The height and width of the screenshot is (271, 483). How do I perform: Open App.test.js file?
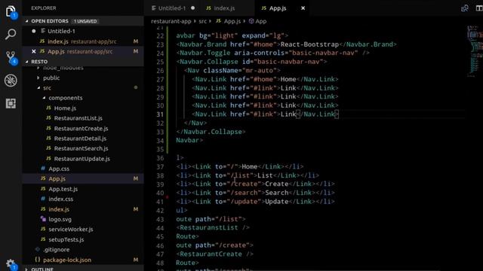coord(63,189)
